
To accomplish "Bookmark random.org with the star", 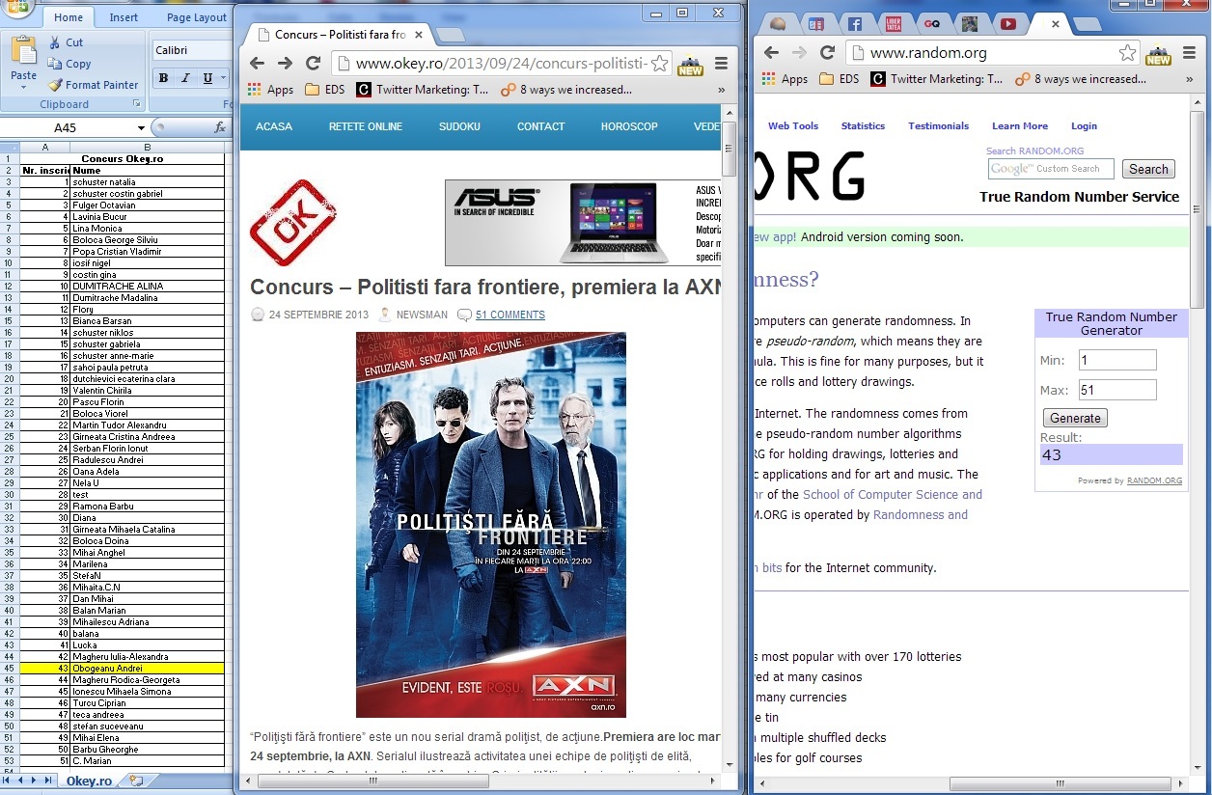I will [x=1127, y=53].
